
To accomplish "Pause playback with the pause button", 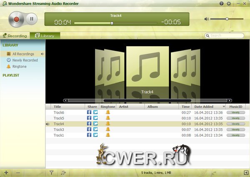I will click(x=32, y=19).
